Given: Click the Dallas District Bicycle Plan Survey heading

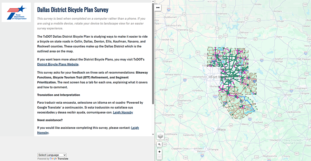Looking at the screenshot, I should (73, 10).
